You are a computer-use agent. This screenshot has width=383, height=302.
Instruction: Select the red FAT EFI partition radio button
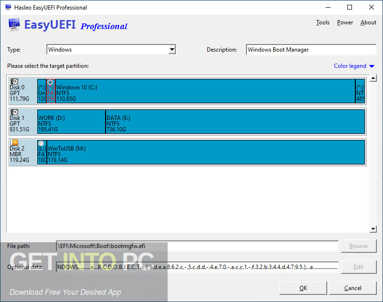click(50, 82)
